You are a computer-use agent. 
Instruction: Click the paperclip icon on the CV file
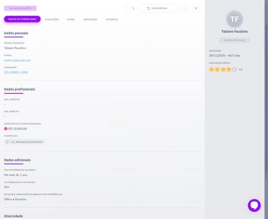[7, 142]
